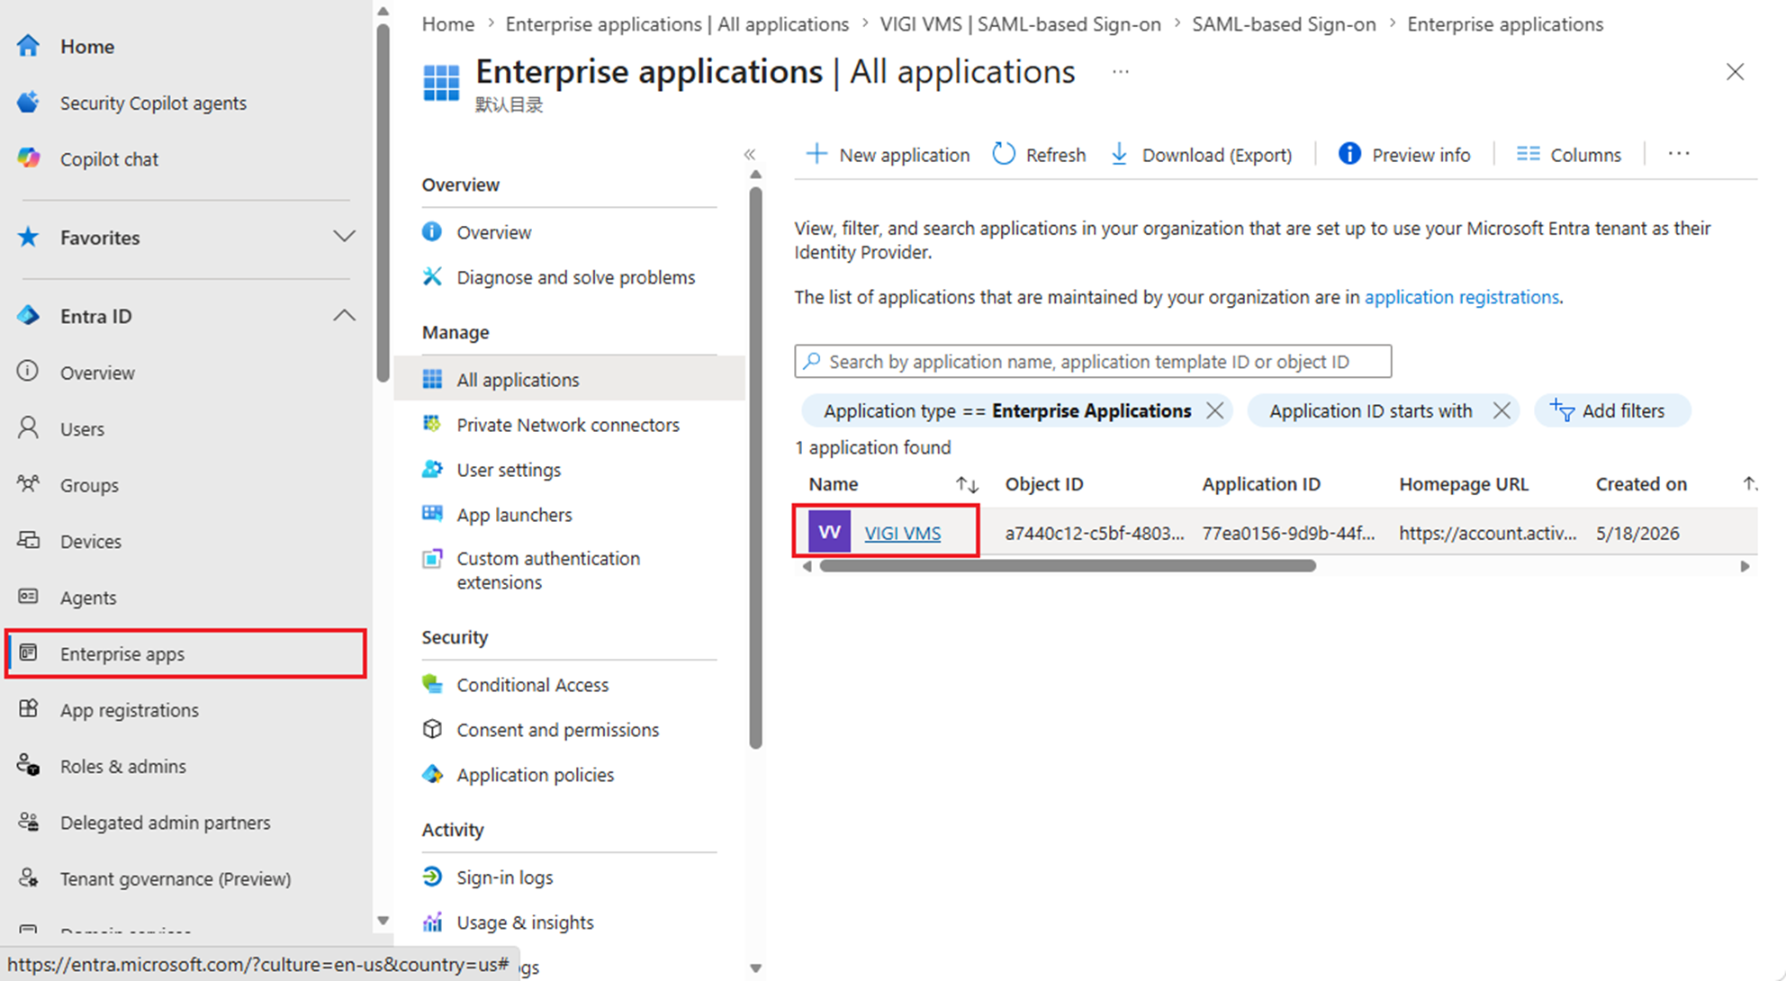Image resolution: width=1786 pixels, height=981 pixels.
Task: Click Preview info button
Action: coord(1404,155)
